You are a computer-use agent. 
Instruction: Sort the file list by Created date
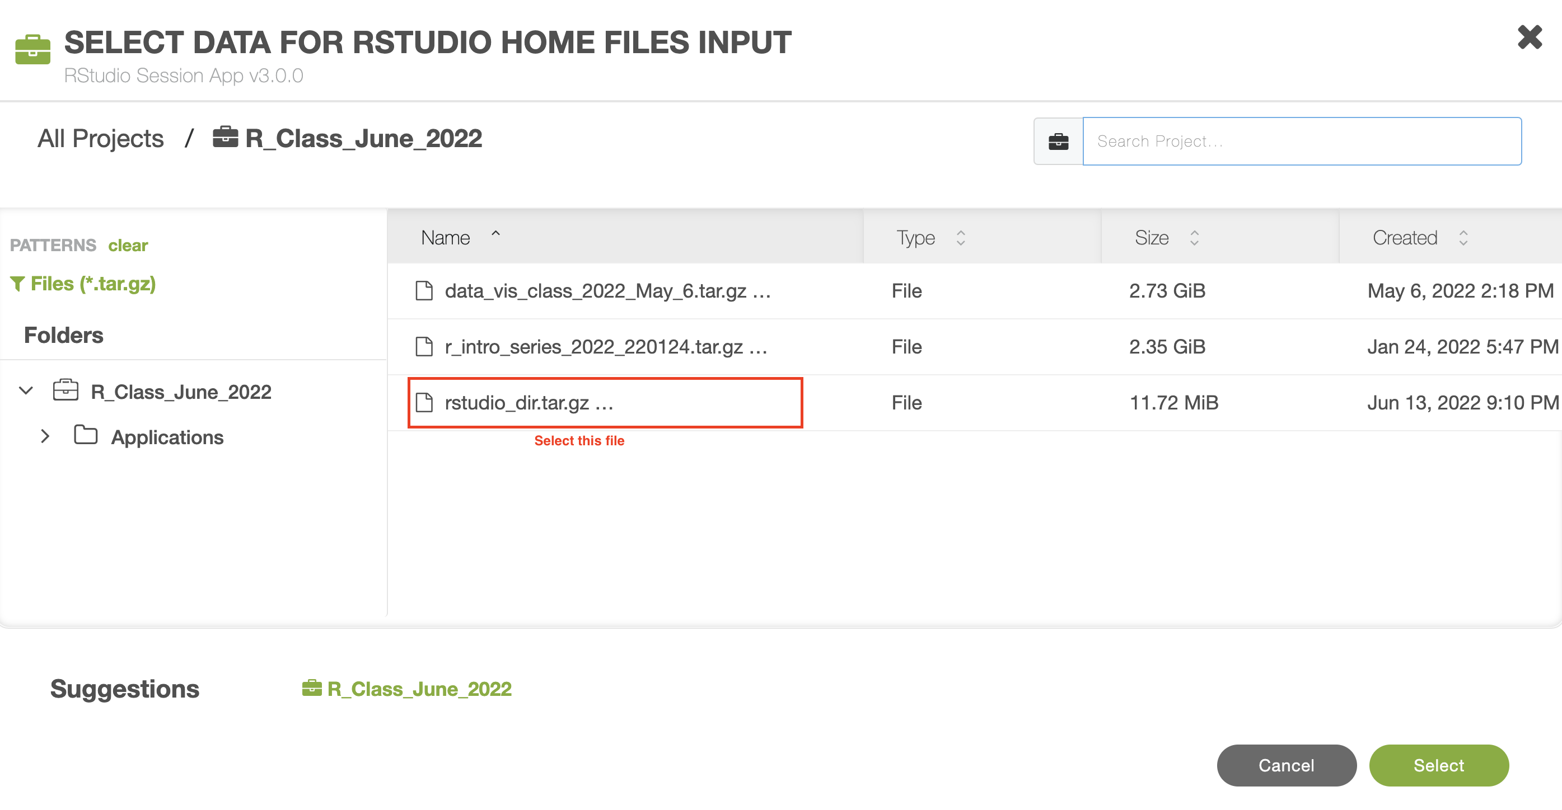(x=1462, y=238)
